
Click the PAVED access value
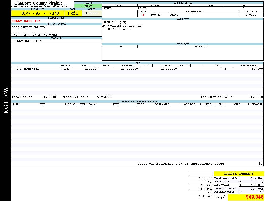coord(143,8)
